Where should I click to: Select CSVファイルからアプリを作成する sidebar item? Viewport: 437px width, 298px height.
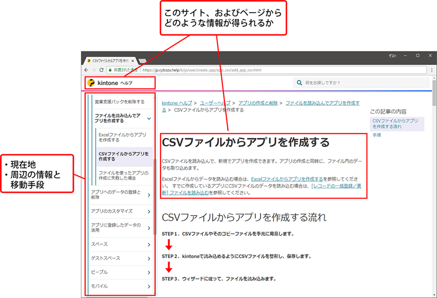point(123,156)
